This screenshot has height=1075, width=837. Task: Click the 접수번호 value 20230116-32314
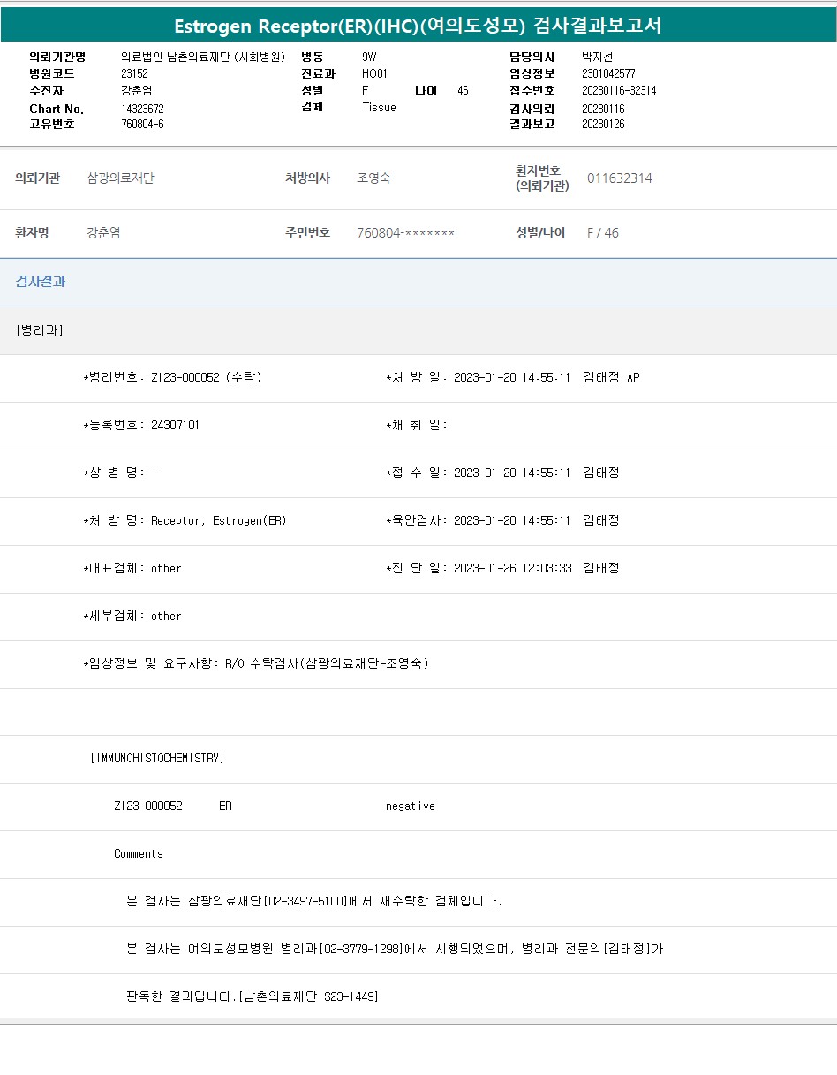pos(619,91)
